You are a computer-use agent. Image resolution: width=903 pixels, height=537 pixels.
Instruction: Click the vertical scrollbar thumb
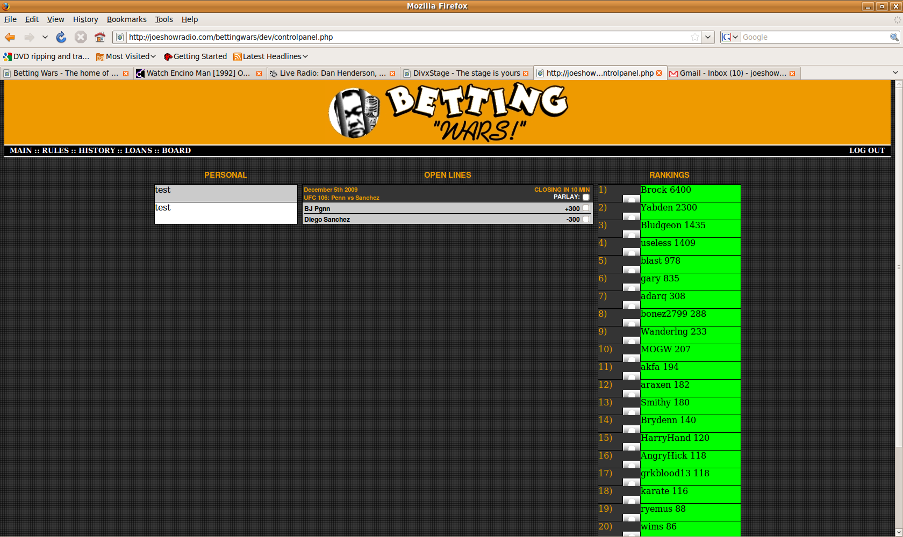coord(899,267)
